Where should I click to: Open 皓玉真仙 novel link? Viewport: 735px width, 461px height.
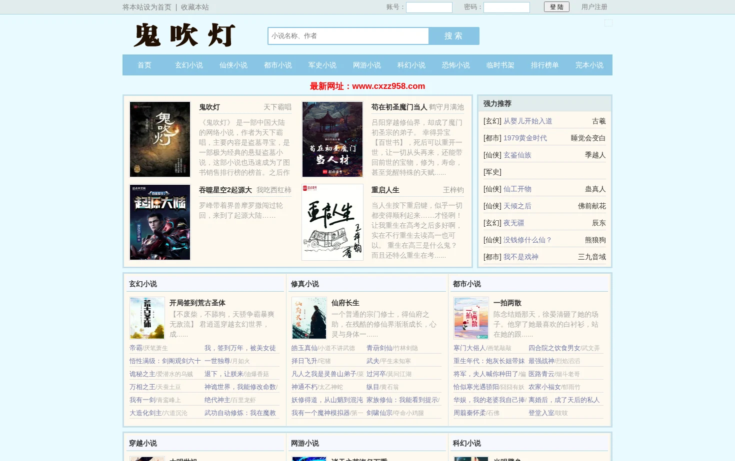[304, 348]
